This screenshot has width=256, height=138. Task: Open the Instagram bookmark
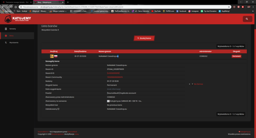click(x=194, y=11)
